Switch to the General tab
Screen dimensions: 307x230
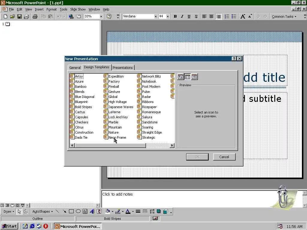(75, 68)
